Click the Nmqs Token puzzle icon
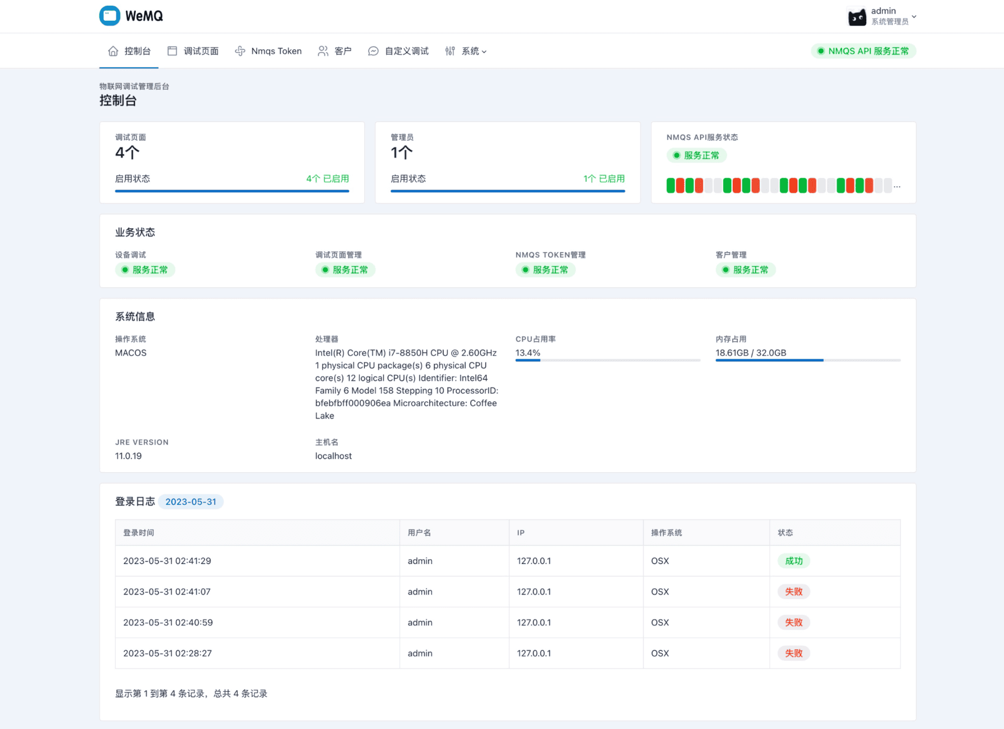Screen dimensions: 1004x729 coord(240,51)
